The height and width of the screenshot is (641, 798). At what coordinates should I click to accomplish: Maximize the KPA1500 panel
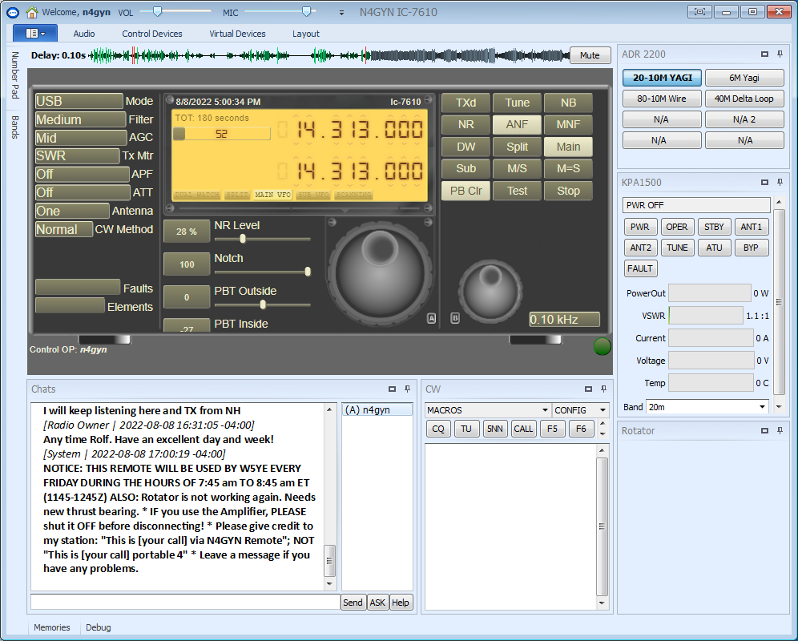[x=764, y=182]
